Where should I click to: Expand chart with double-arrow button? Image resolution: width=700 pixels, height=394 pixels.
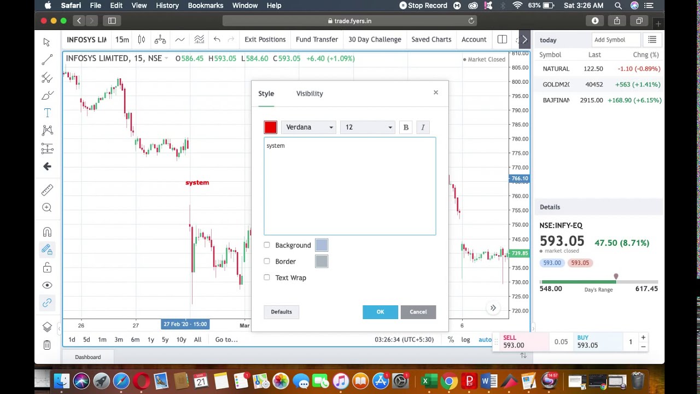coord(493,308)
